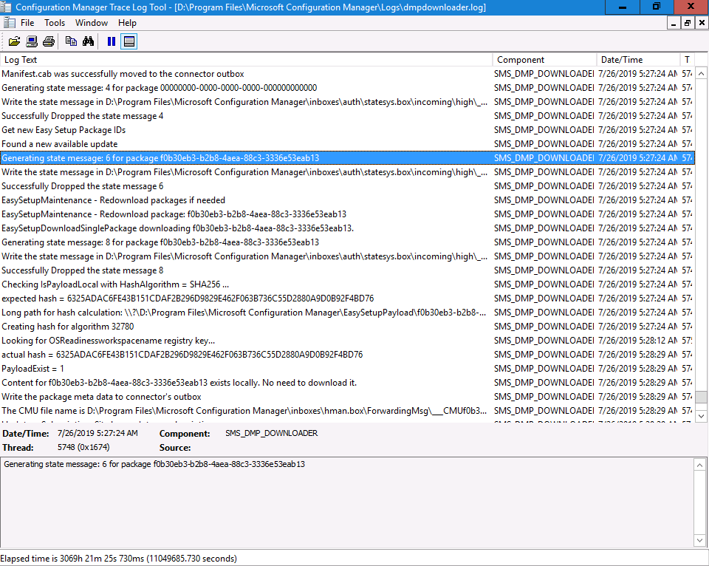This screenshot has width=709, height=566.
Task: Select row 'Looking for OSReadinessworkspacename registry key...'
Action: [x=347, y=340]
